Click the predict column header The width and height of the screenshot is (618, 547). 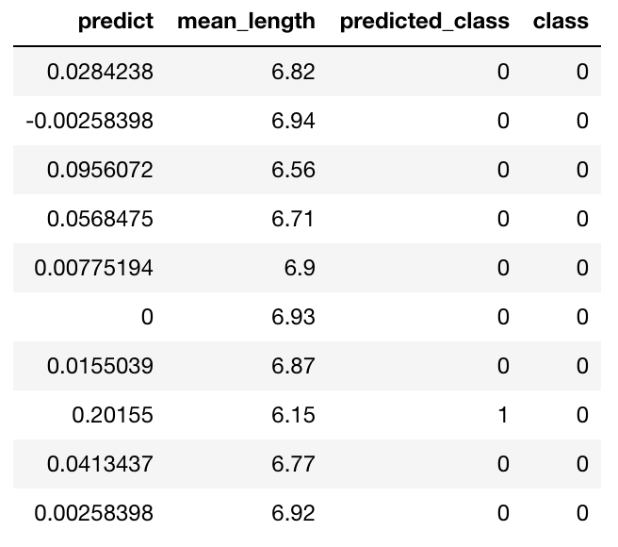pyautogui.click(x=116, y=22)
